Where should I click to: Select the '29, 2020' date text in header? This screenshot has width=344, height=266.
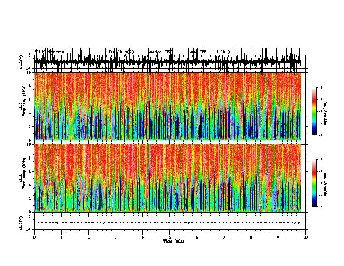[x=126, y=52]
